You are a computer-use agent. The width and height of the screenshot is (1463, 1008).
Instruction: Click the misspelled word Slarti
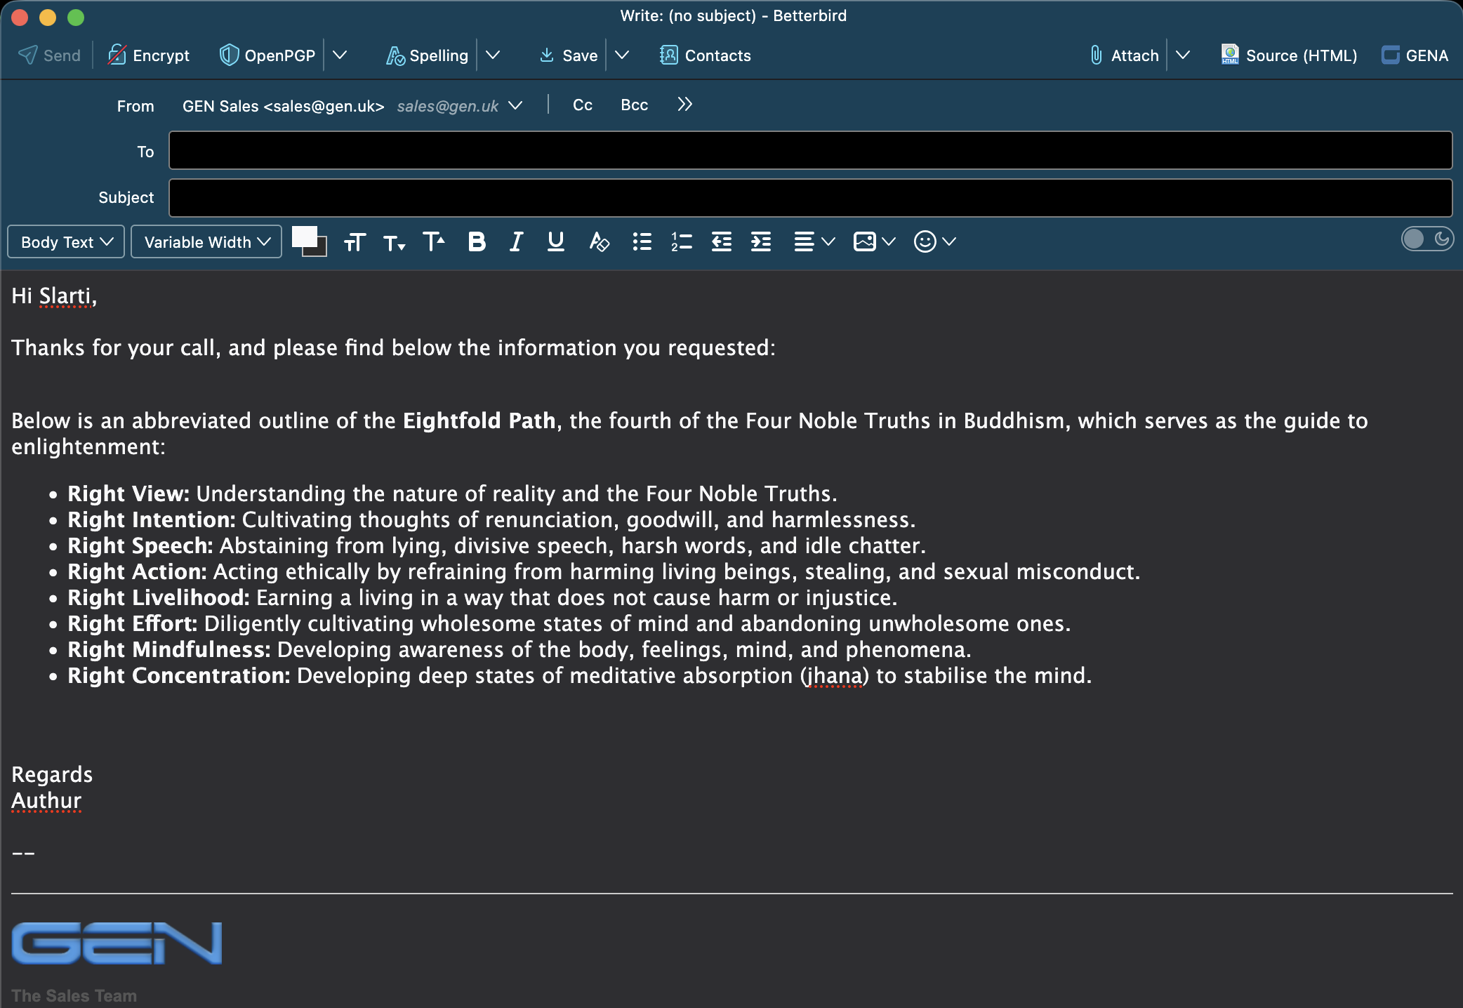click(x=65, y=296)
